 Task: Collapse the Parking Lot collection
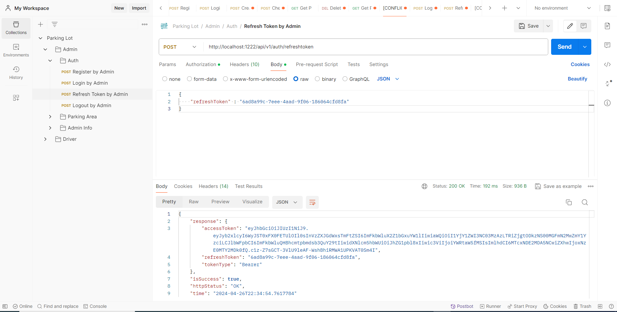[40, 38]
